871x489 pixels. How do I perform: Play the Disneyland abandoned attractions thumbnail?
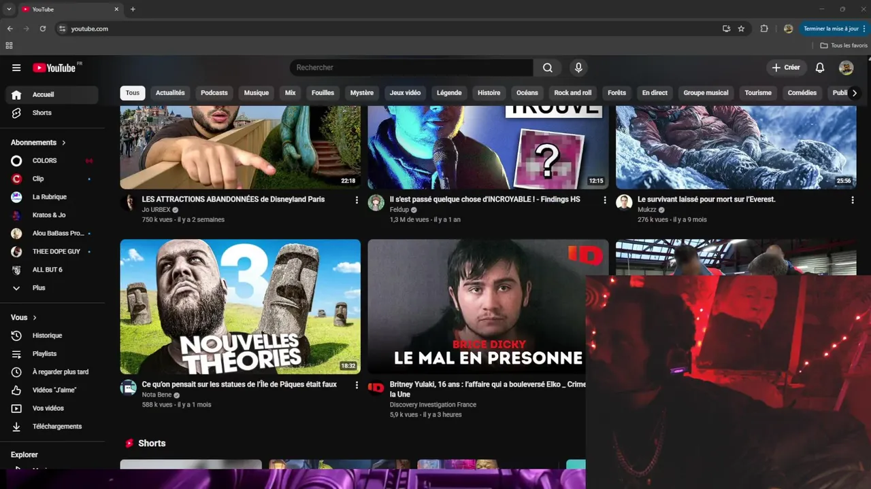[240, 147]
